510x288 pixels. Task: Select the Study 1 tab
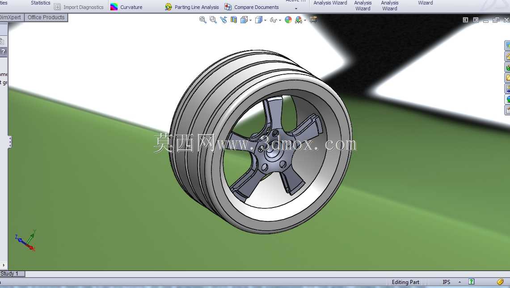(13, 274)
